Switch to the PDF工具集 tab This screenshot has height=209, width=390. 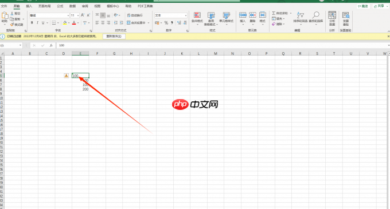pos(145,6)
